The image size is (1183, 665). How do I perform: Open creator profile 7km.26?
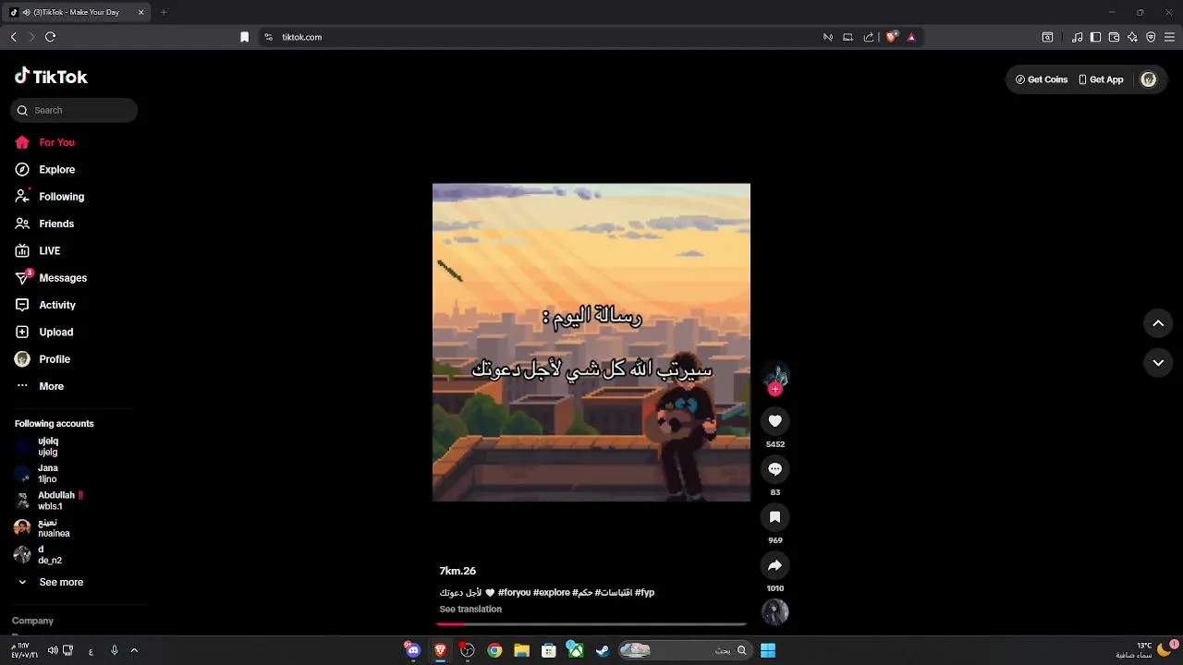click(x=457, y=571)
